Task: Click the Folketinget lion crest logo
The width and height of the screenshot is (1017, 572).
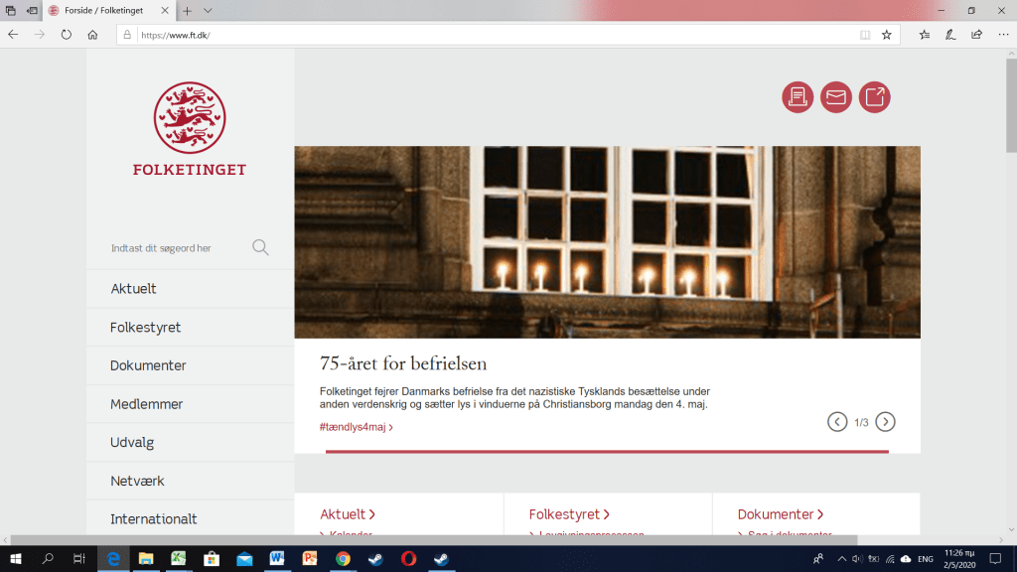Action: [x=190, y=118]
